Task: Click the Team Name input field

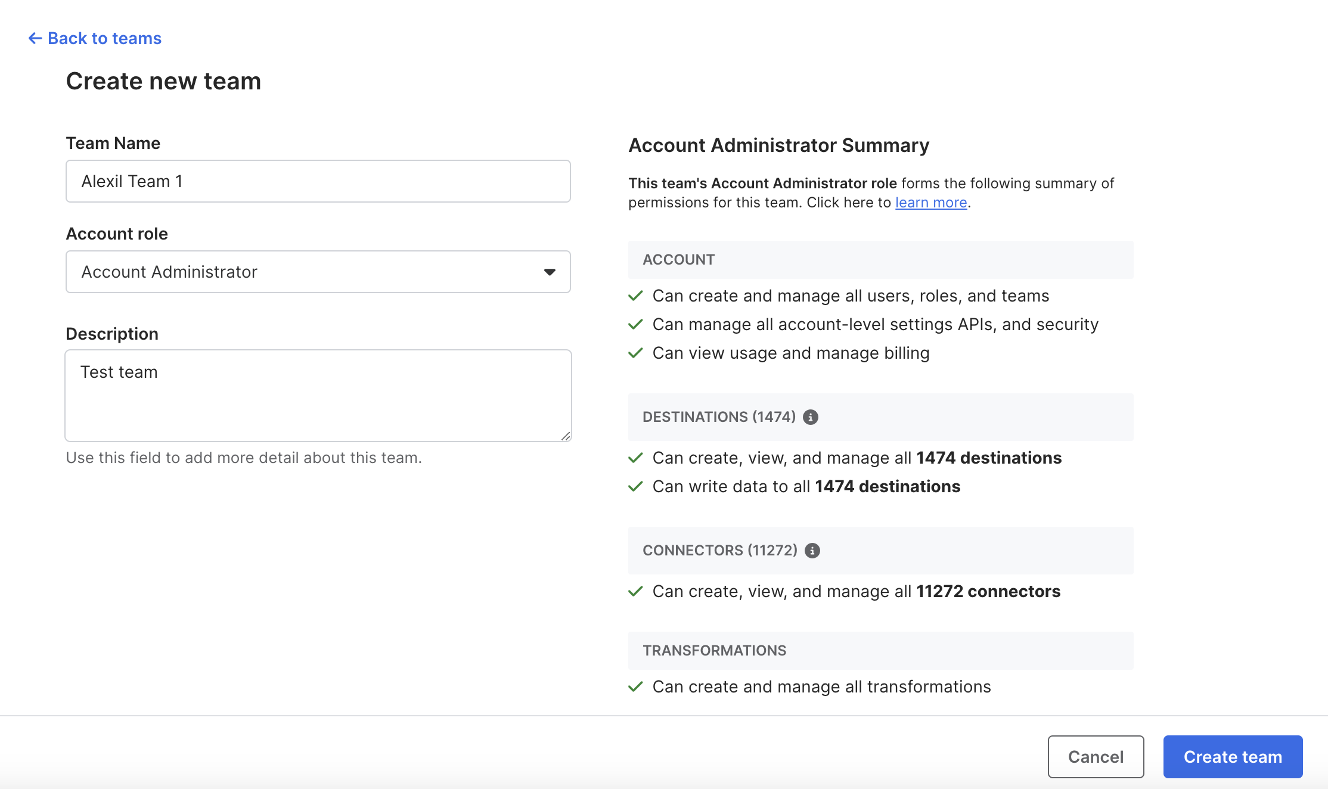Action: (318, 181)
